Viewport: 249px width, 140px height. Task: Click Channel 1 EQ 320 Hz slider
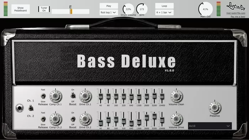click(x=123, y=96)
